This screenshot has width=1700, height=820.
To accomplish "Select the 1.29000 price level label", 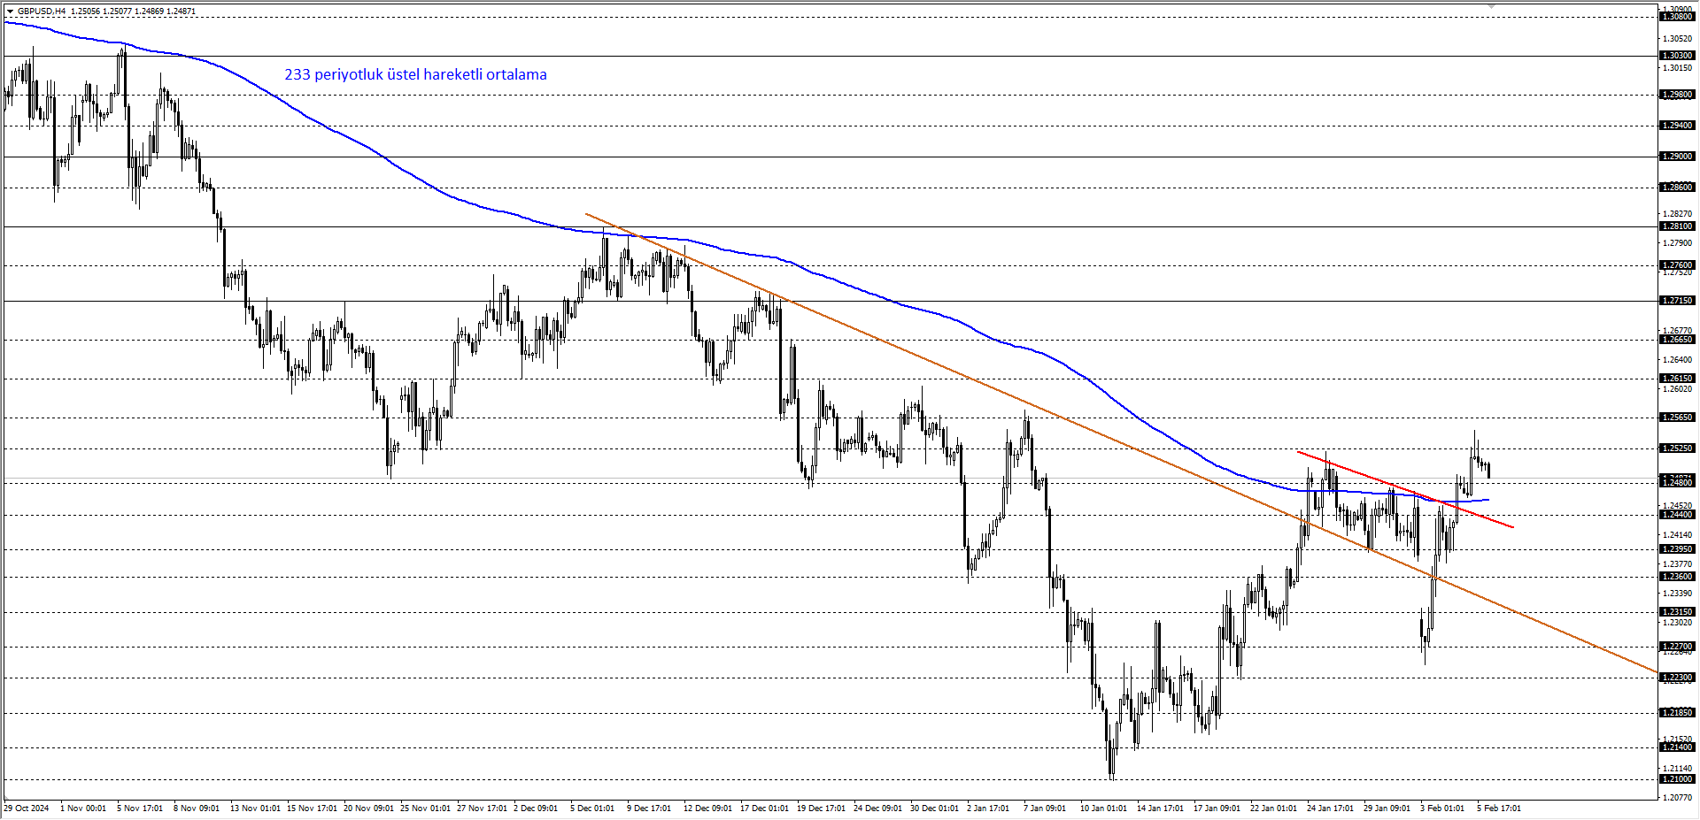I will pos(1676,157).
